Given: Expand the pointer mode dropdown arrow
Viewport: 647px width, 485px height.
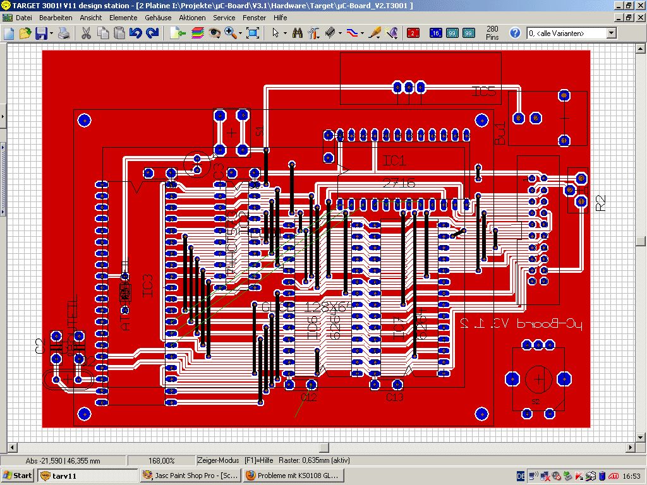Looking at the screenshot, I should click(x=285, y=33).
